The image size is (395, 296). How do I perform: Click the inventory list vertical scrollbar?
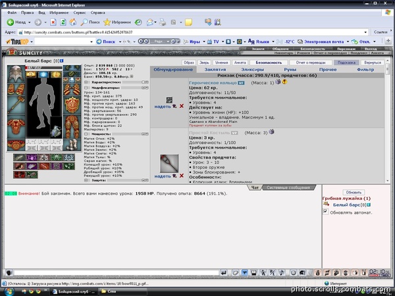pyautogui.click(x=388, y=120)
